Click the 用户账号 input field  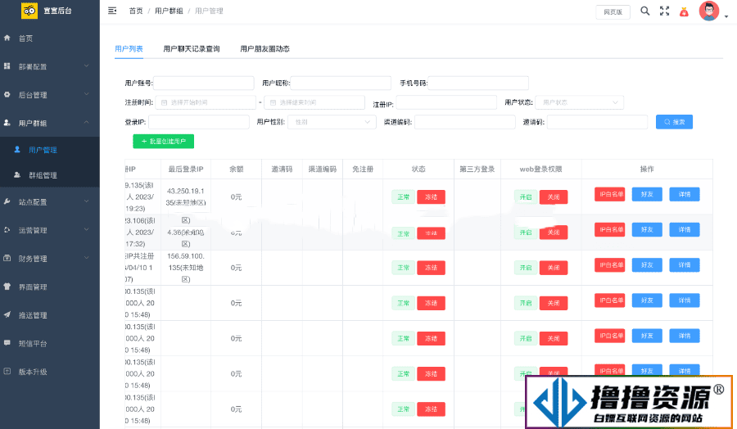pos(204,84)
